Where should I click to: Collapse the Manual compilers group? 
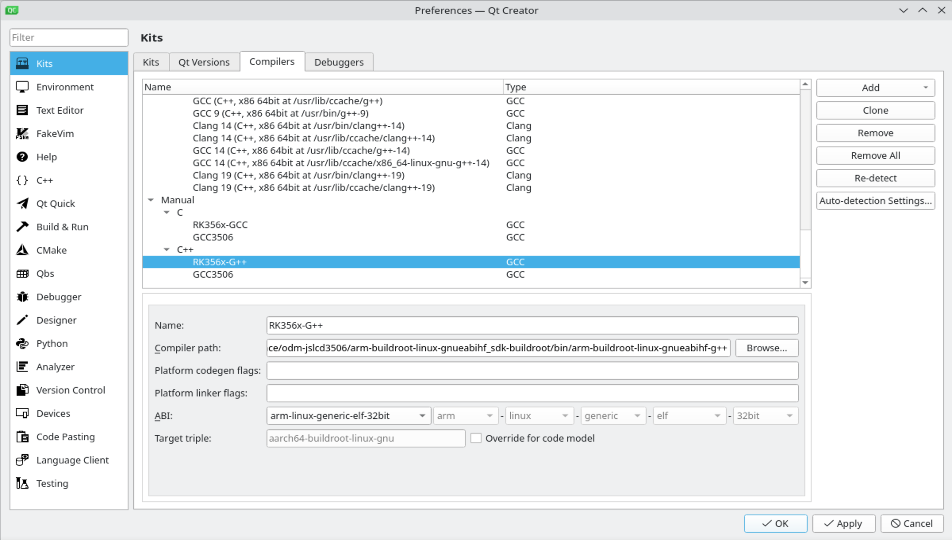click(151, 200)
